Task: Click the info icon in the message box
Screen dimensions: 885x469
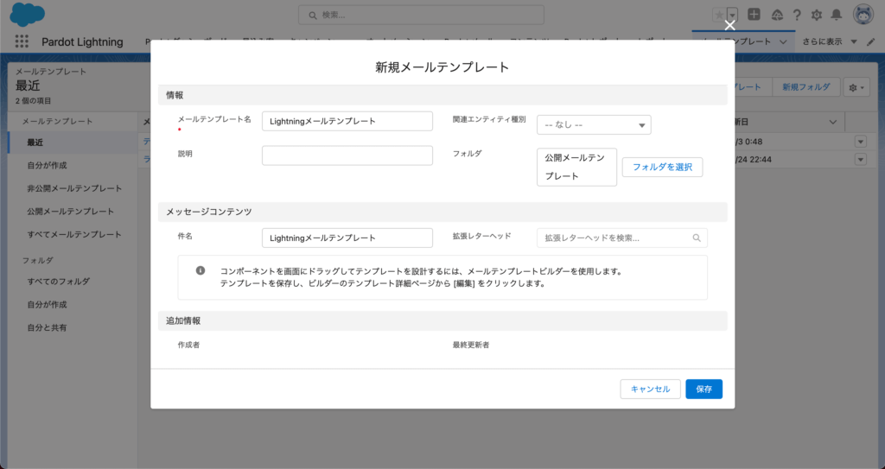Action: pos(201,271)
